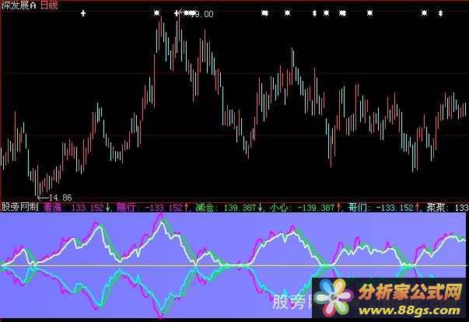Select the 日线 period label

[49, 5]
